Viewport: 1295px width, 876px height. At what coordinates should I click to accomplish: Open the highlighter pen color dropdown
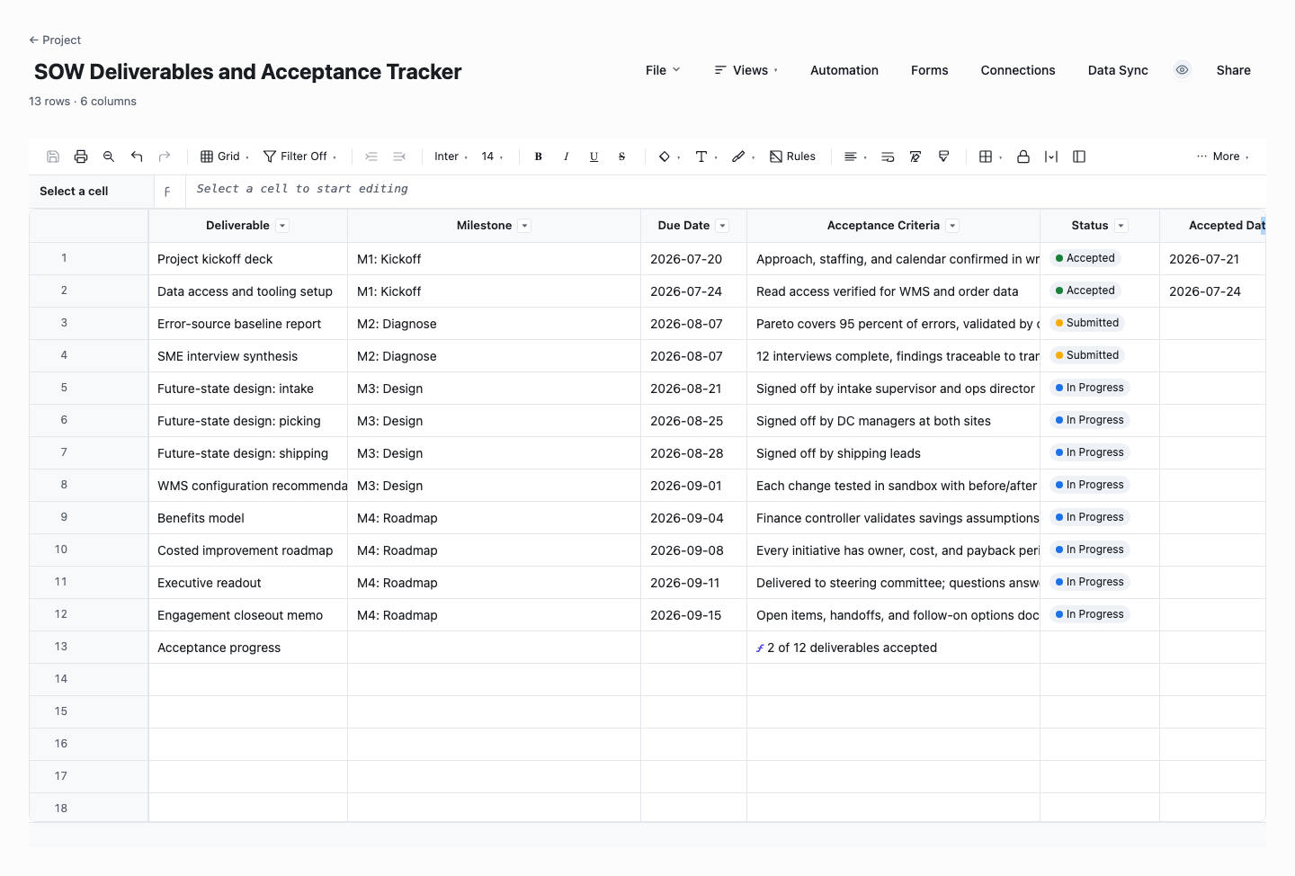743,156
